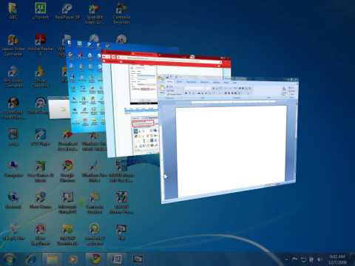Switch to Google Chrome on the taskbar
This screenshot has height=266, width=355.
95,259
